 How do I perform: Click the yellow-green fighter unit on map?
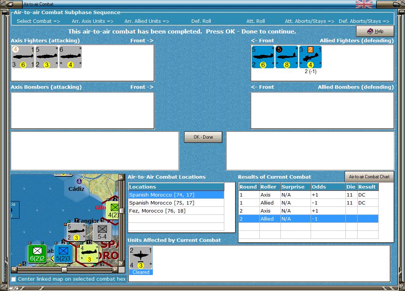[89, 254]
